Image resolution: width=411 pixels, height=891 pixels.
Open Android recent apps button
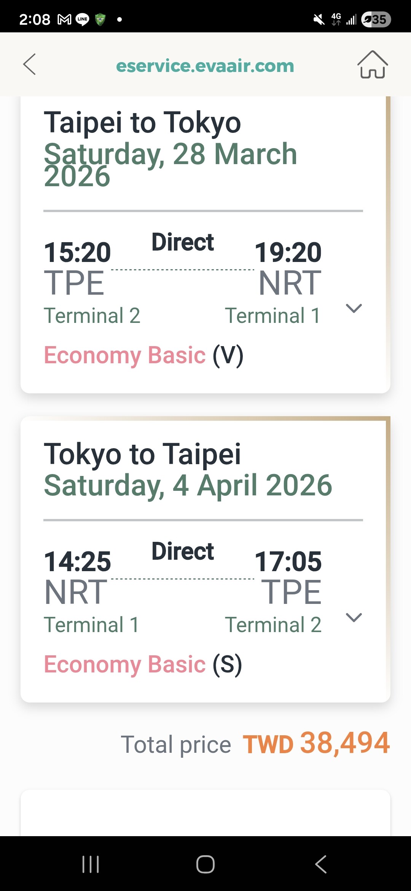click(x=91, y=864)
